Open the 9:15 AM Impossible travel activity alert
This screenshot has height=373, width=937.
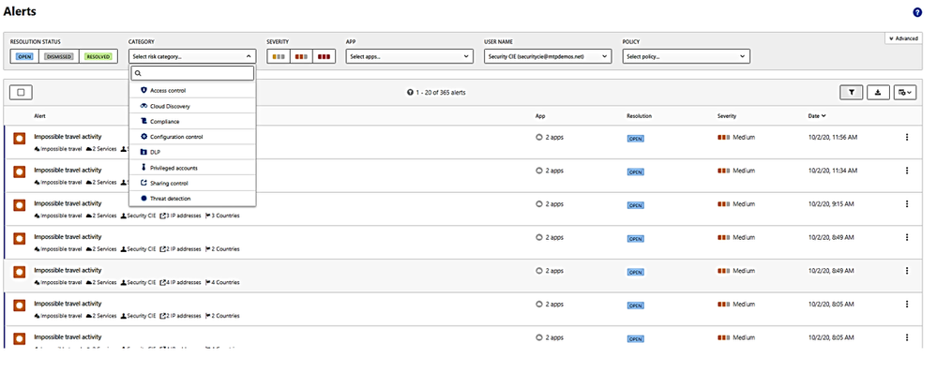(68, 203)
